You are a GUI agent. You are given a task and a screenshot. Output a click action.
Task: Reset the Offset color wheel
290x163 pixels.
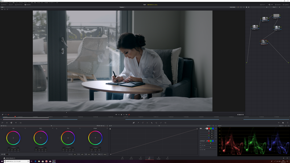point(107,128)
